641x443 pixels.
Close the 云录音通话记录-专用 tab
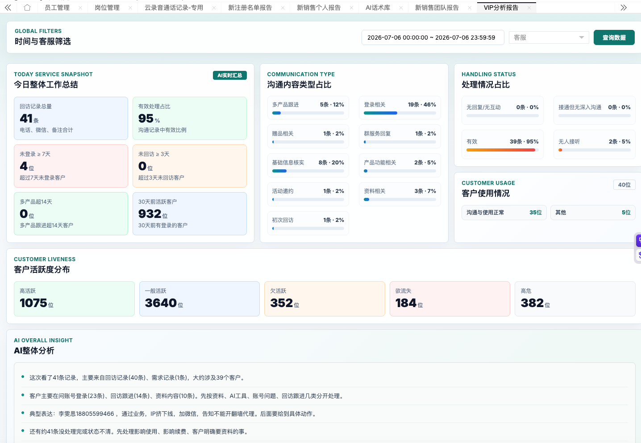click(214, 8)
